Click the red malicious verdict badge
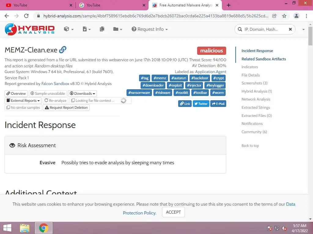Viewport: 313px width, 234px height. 212,51
